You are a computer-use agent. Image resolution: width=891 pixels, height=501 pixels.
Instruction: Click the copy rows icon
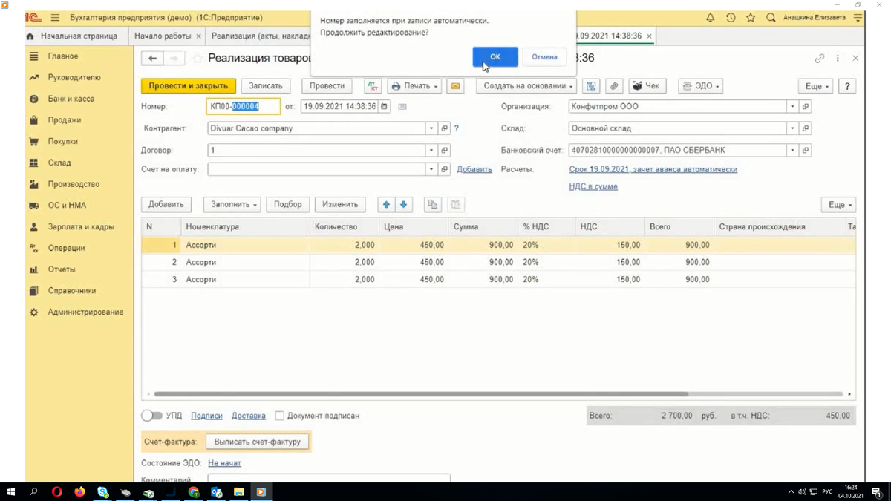(x=432, y=205)
